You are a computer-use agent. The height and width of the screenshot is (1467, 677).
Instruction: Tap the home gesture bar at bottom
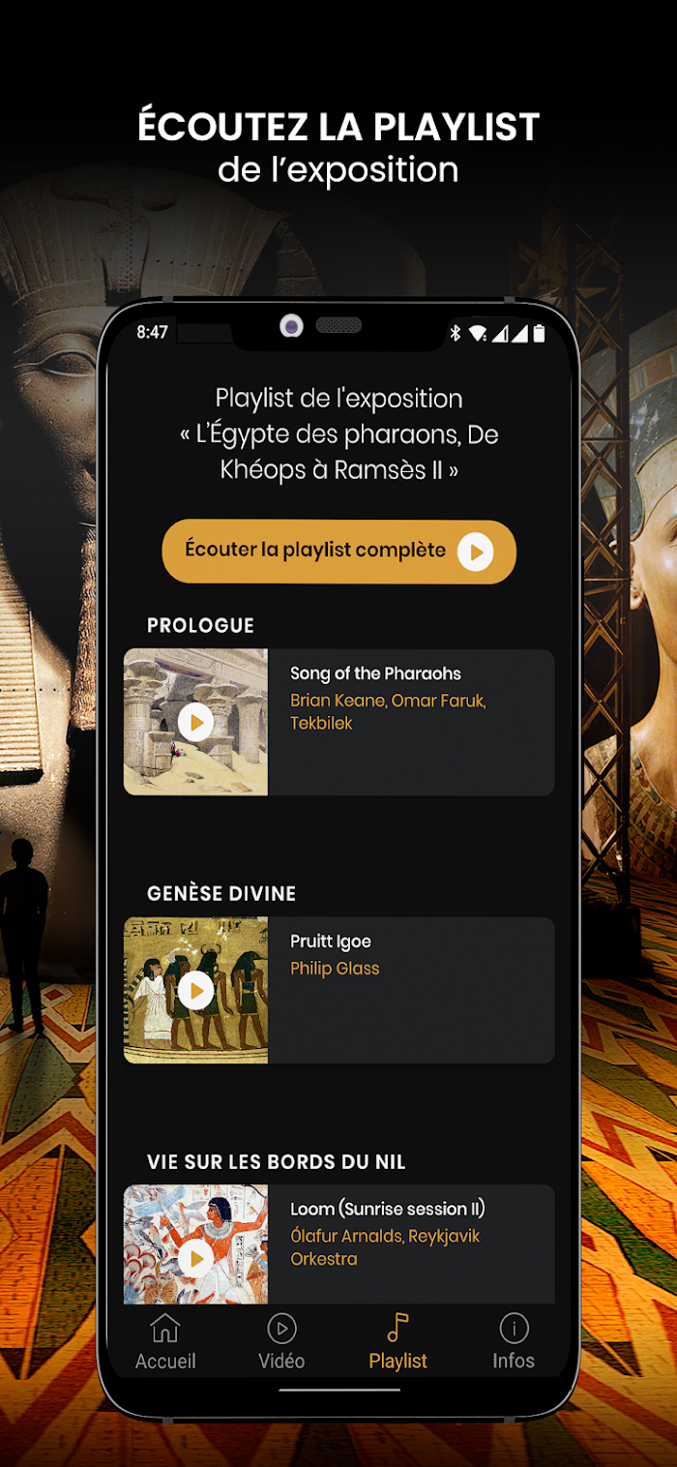[x=339, y=1390]
